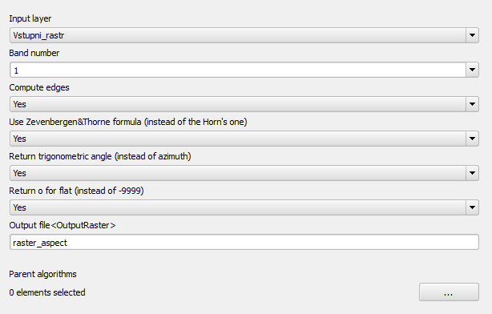This screenshot has height=314, width=492.
Task: Expand the Band number dropdown arrow
Action: point(472,70)
